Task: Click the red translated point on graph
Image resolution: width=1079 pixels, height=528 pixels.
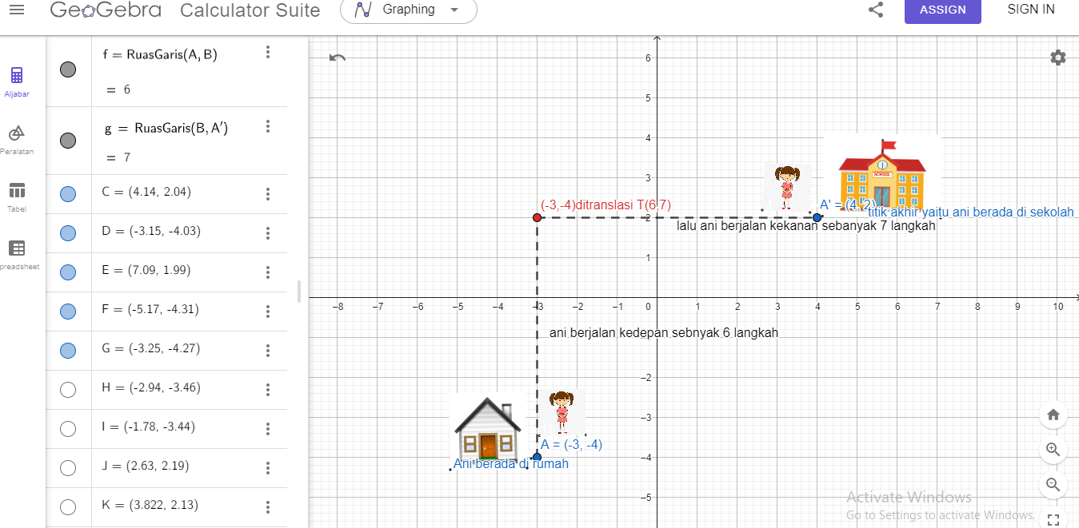Action: pos(537,217)
